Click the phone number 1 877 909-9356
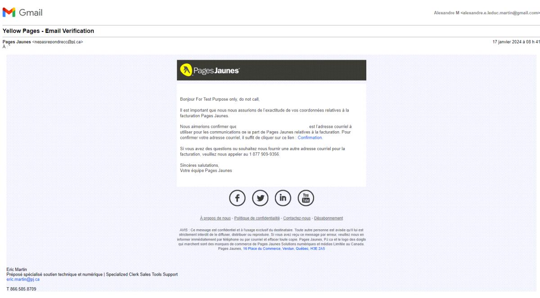Viewport: 540px width, 298px height. tap(264, 154)
